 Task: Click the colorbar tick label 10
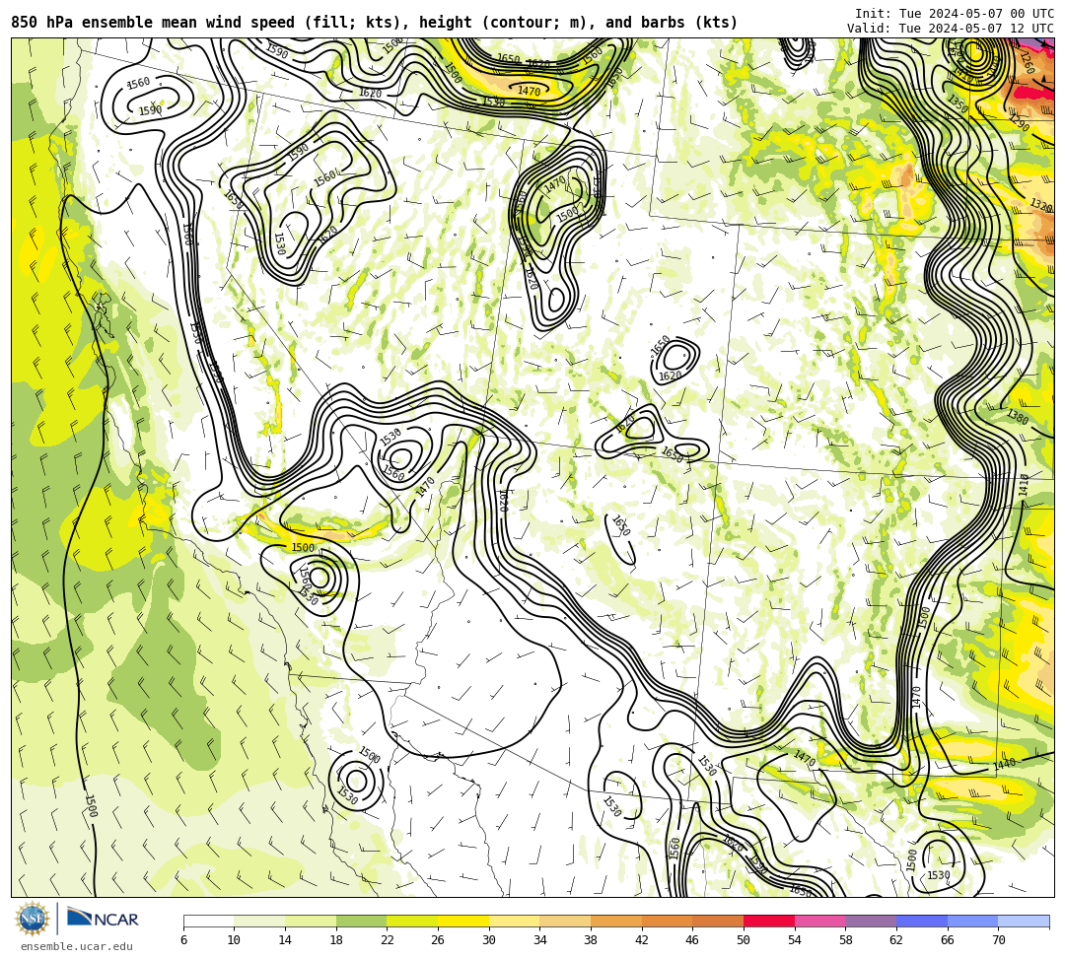tap(235, 940)
